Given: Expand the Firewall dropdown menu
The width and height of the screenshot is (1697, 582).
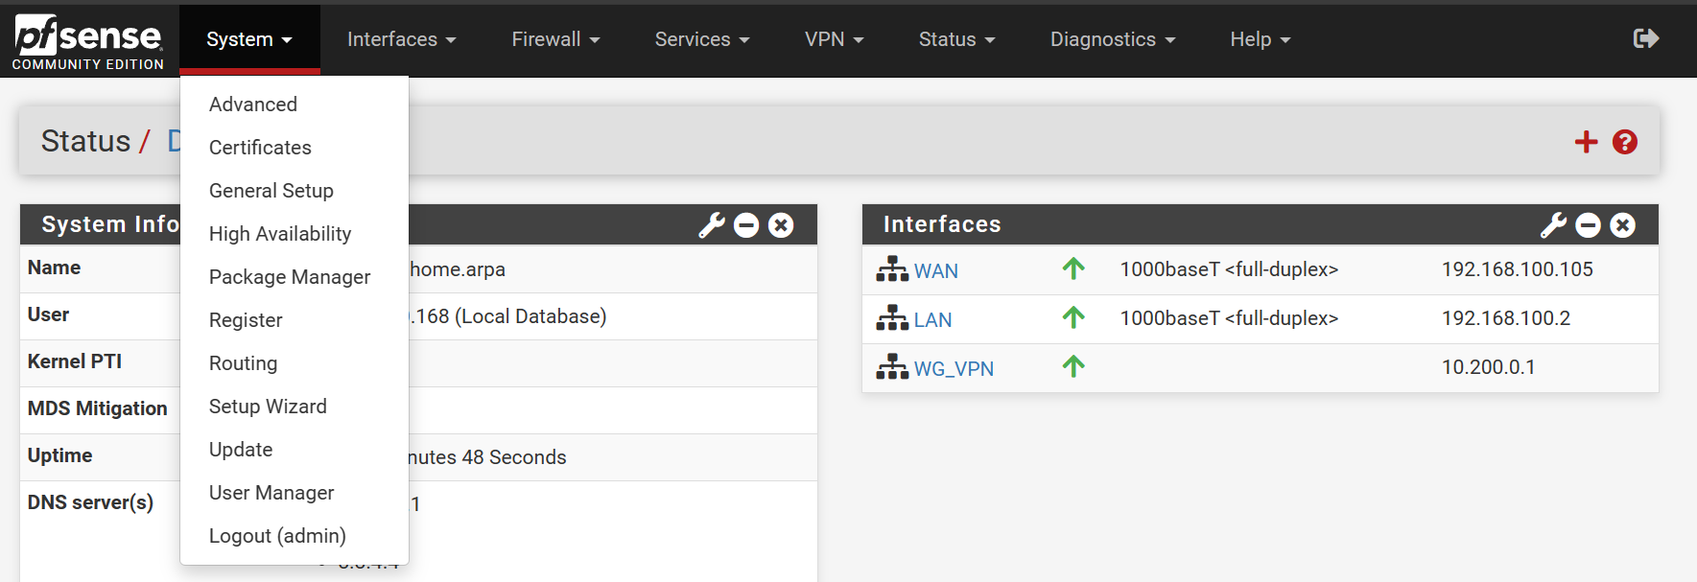Looking at the screenshot, I should pos(555,39).
